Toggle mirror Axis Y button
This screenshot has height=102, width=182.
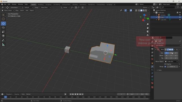[x=171, y=53]
